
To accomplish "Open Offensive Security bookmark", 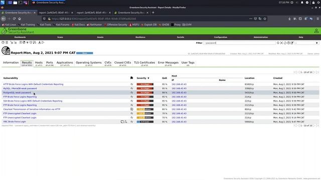I will (115, 24).
